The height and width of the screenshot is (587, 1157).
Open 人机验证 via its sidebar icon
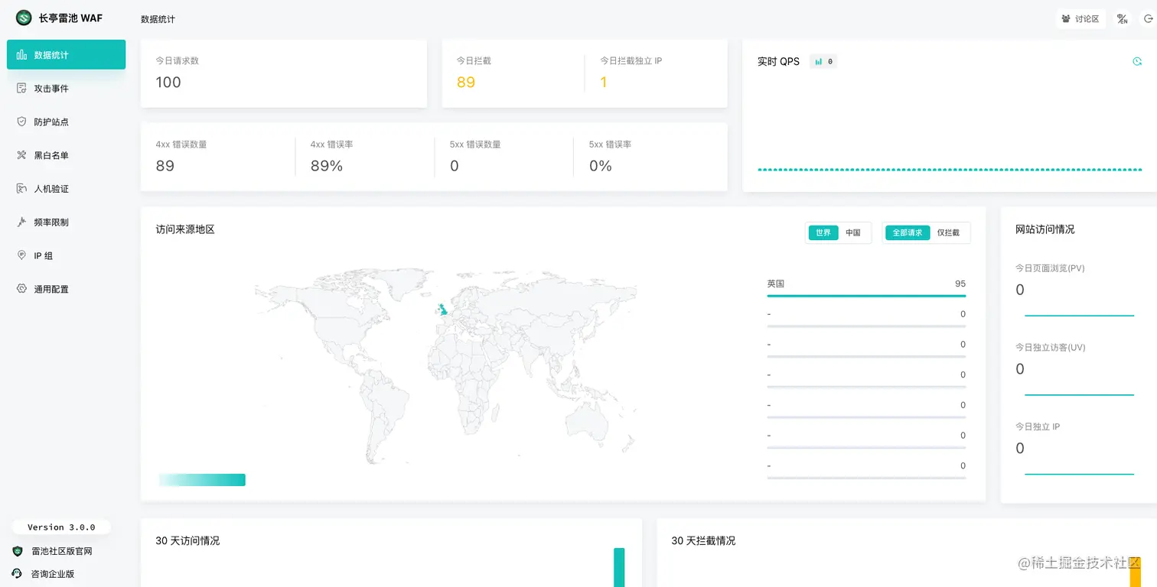(21, 189)
